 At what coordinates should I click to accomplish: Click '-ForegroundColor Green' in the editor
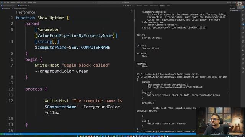[x=62, y=71]
